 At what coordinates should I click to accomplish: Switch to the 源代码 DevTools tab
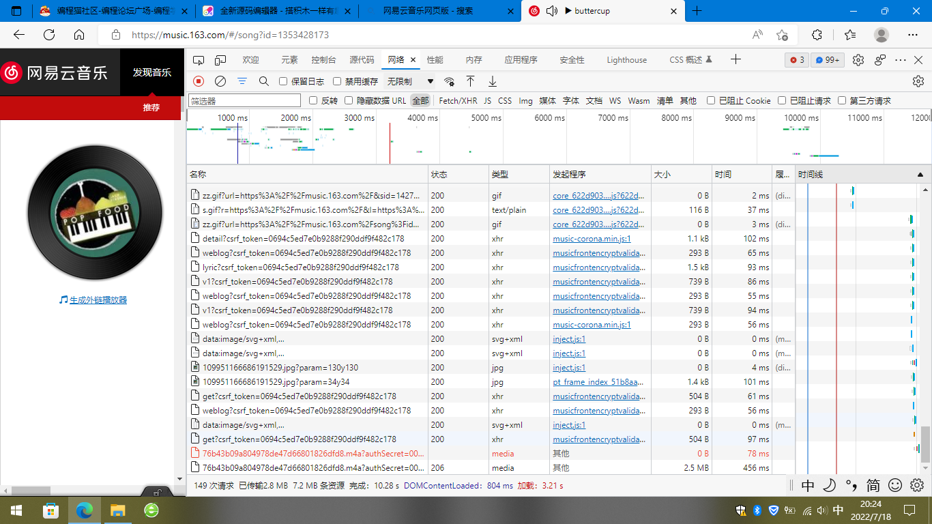(362, 60)
